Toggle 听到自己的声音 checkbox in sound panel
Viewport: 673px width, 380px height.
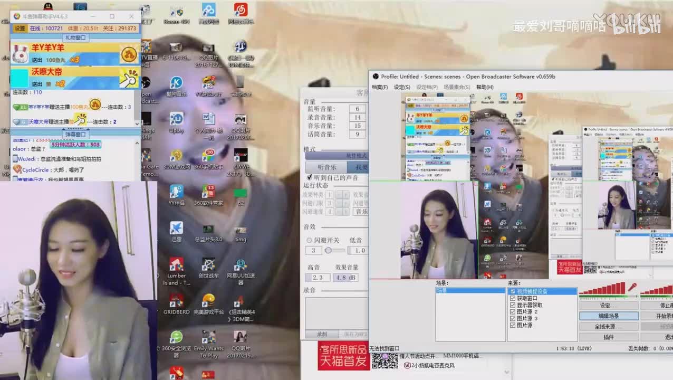tap(309, 177)
